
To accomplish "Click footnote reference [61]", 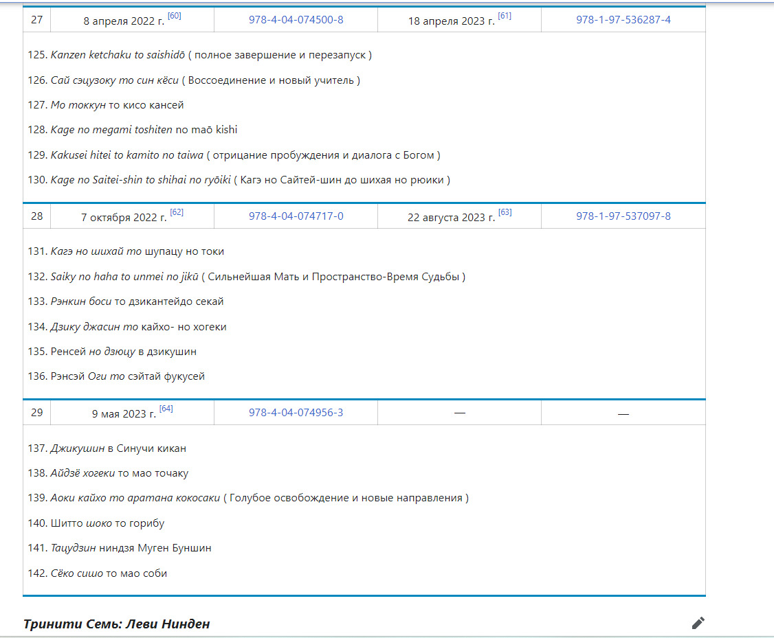I will tap(504, 16).
